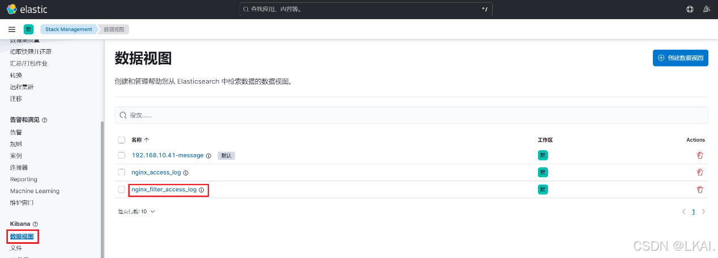Open the help menu icon in top bar
Screen dimensions: 718x258
[x=690, y=9]
